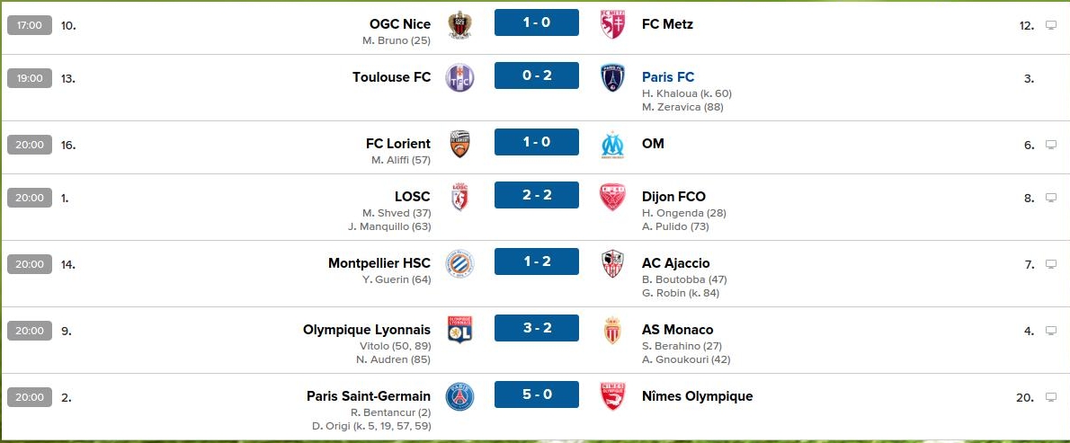Click the FC Lorient club crest
The width and height of the screenshot is (1070, 443).
(460, 144)
